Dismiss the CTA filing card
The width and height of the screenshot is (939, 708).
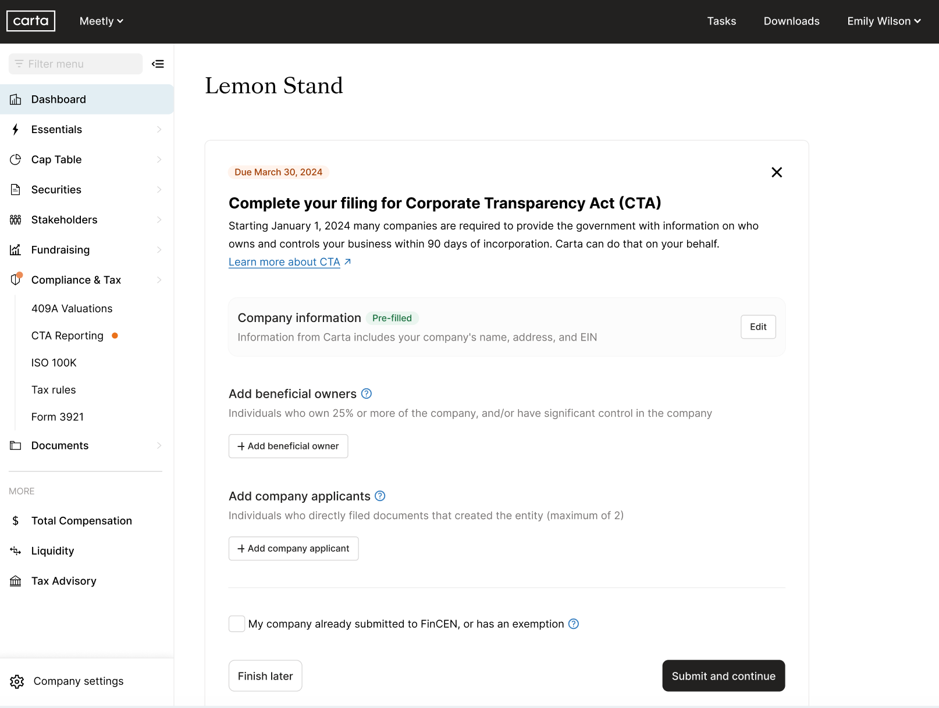click(x=776, y=172)
